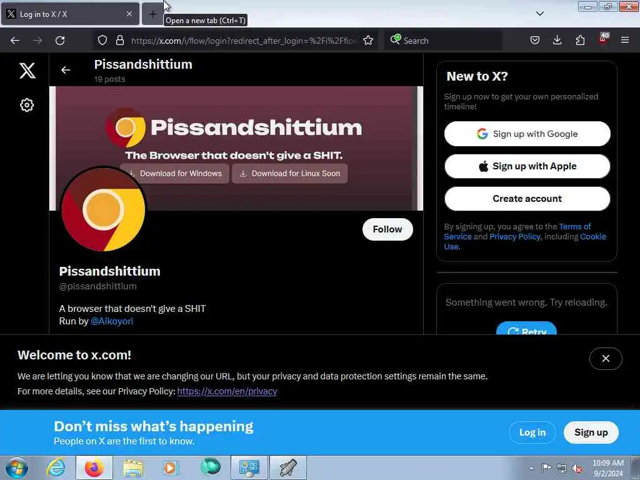Sign up with Google
This screenshot has height=480, width=640.
(527, 134)
